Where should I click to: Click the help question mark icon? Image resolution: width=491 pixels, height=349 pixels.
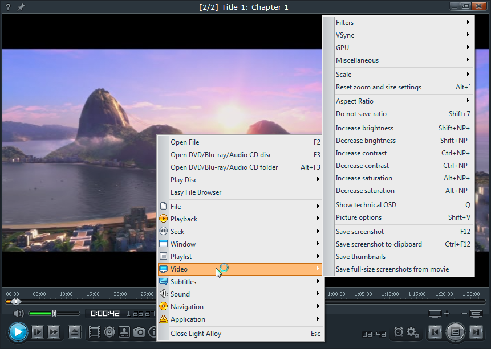[x=8, y=7]
